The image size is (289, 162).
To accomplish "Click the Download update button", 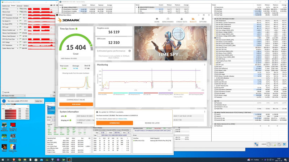I will point(115,123).
